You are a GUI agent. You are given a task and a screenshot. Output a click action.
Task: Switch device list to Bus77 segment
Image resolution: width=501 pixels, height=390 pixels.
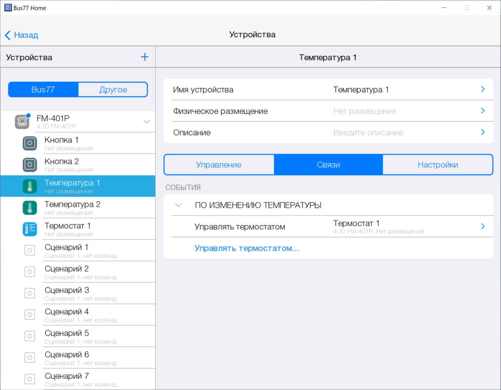[x=43, y=89]
